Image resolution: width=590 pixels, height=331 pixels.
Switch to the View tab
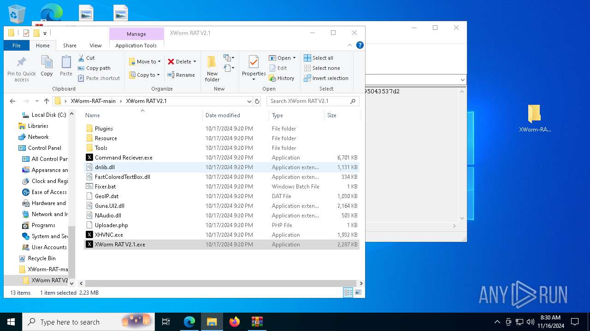pyautogui.click(x=95, y=46)
